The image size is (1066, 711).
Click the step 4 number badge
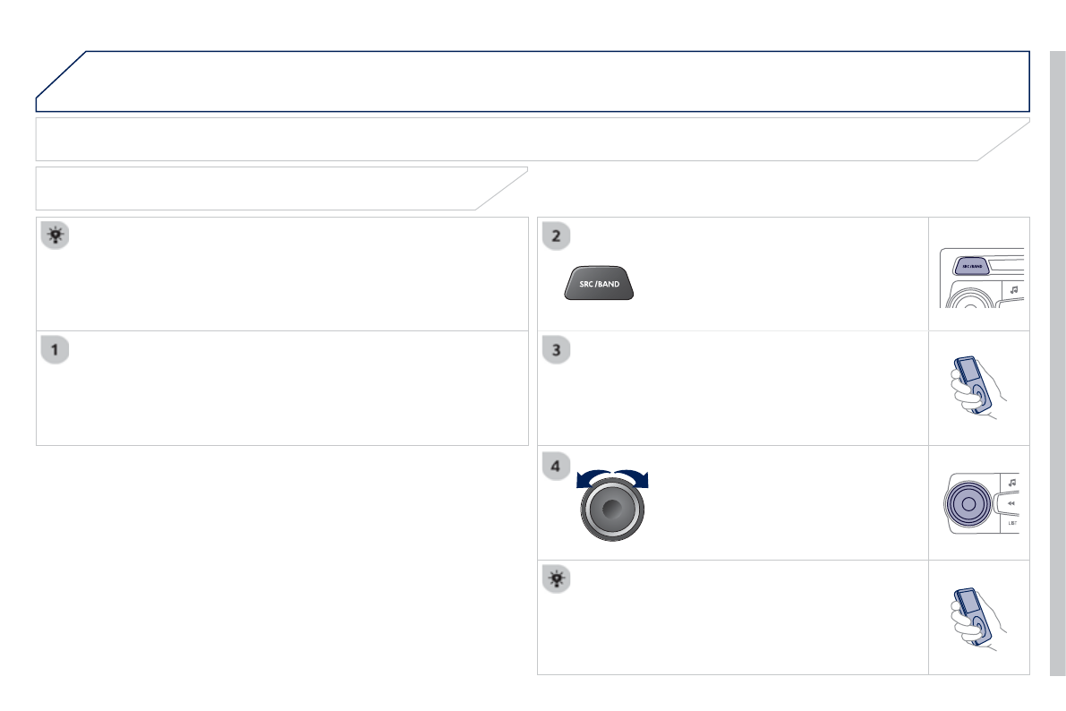[556, 466]
